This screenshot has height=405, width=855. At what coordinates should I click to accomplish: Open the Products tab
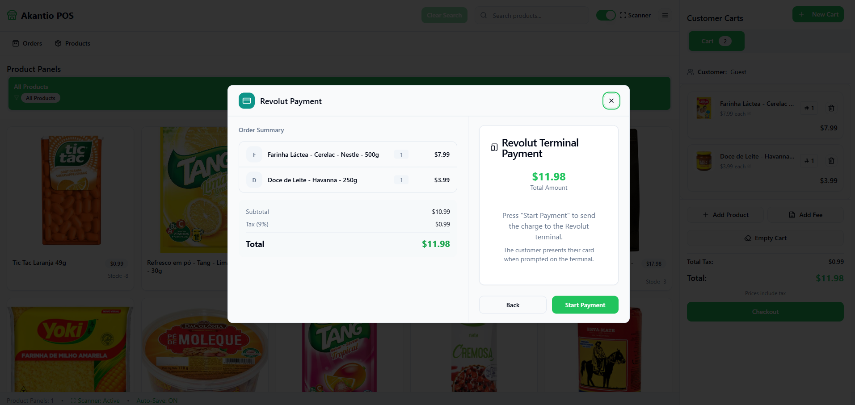[72, 43]
